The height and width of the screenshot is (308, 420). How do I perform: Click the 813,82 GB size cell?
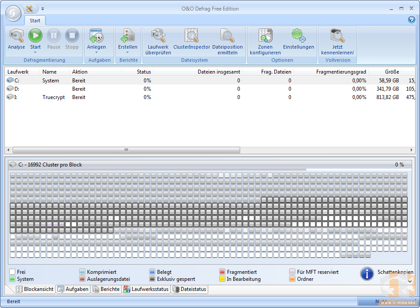tap(388, 97)
